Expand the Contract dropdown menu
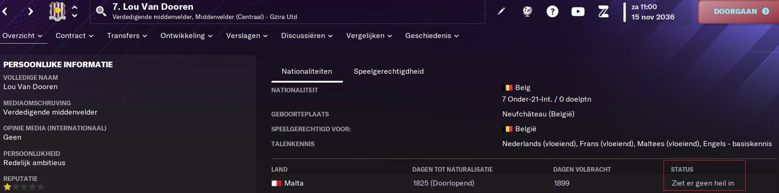The height and width of the screenshot is (193, 779). click(74, 36)
